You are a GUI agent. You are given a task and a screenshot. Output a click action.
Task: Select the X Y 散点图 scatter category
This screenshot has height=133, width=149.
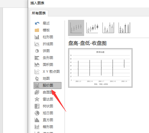tap(47, 72)
